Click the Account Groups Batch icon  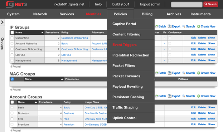pyautogui.click(x=156, y=96)
